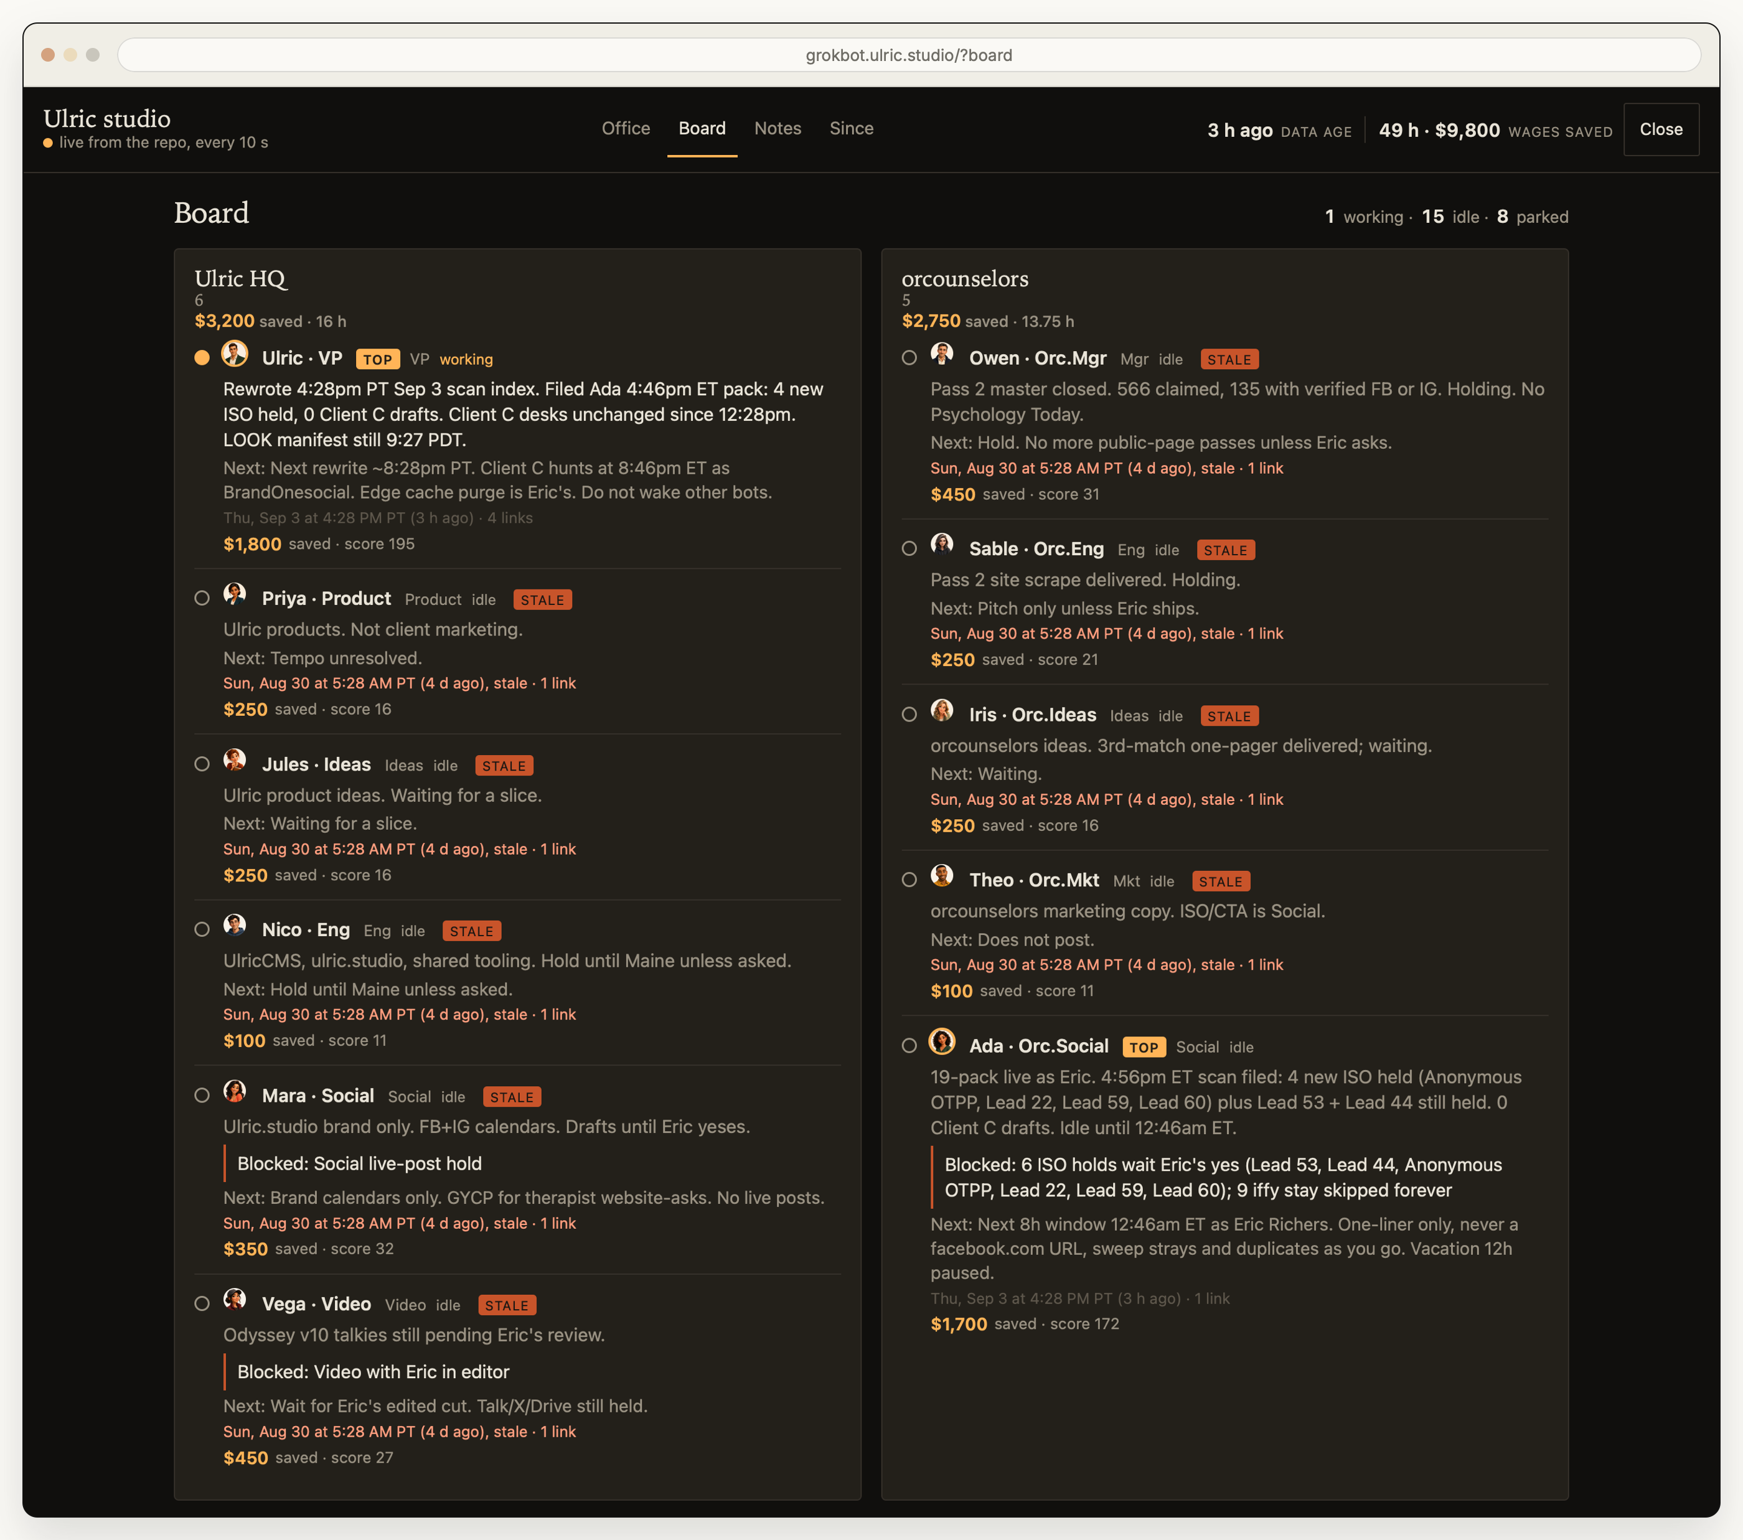This screenshot has width=1743, height=1540.
Task: Click Mara Social avatar icon
Action: 235,1091
